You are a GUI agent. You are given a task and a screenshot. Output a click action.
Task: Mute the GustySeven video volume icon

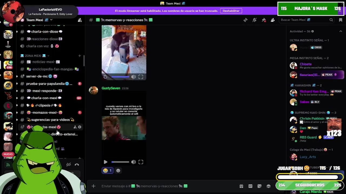click(134, 162)
